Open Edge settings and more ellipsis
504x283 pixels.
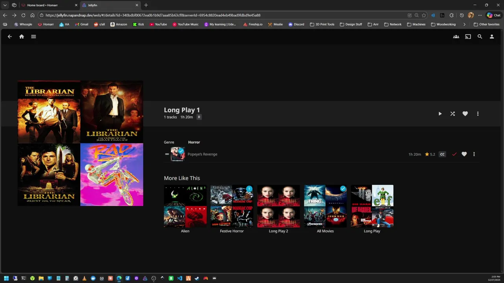pyautogui.click(x=480, y=15)
